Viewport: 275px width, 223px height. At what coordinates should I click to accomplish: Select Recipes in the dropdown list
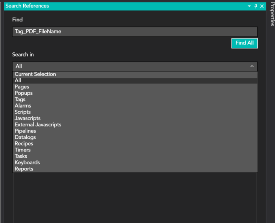pos(24,144)
